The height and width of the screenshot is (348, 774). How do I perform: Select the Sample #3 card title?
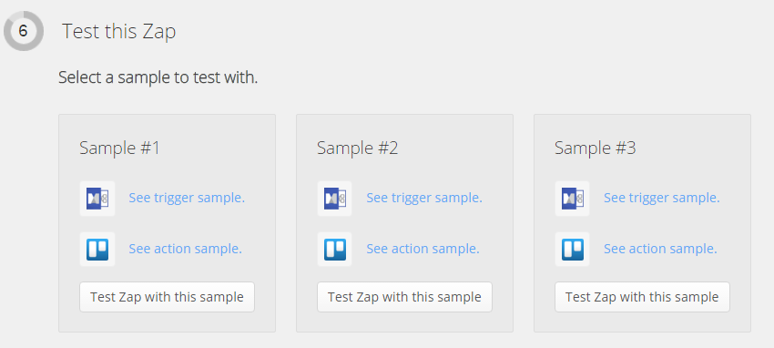point(595,148)
